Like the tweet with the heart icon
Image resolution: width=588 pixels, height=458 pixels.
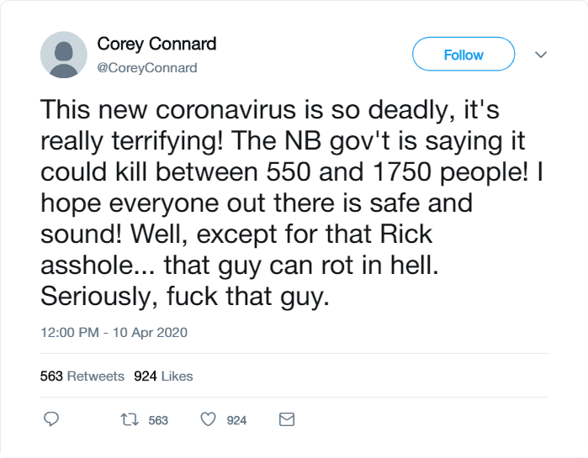(x=208, y=419)
